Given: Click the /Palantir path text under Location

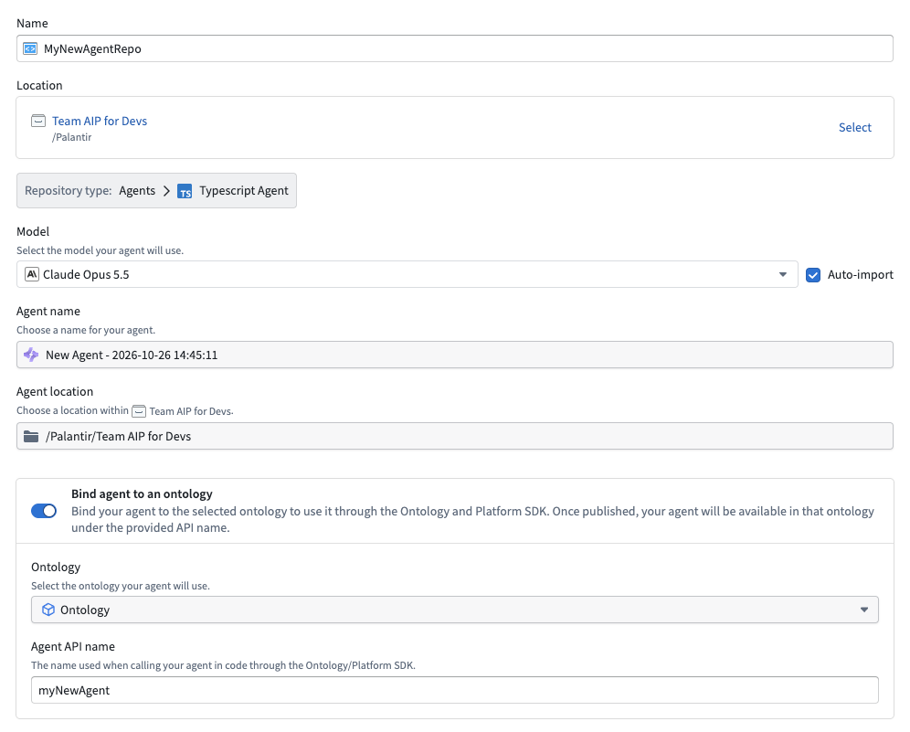Looking at the screenshot, I should point(71,137).
